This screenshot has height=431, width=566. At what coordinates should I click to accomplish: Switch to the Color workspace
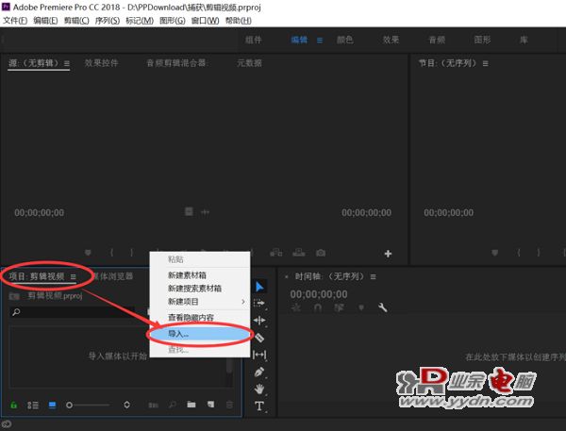tap(344, 40)
